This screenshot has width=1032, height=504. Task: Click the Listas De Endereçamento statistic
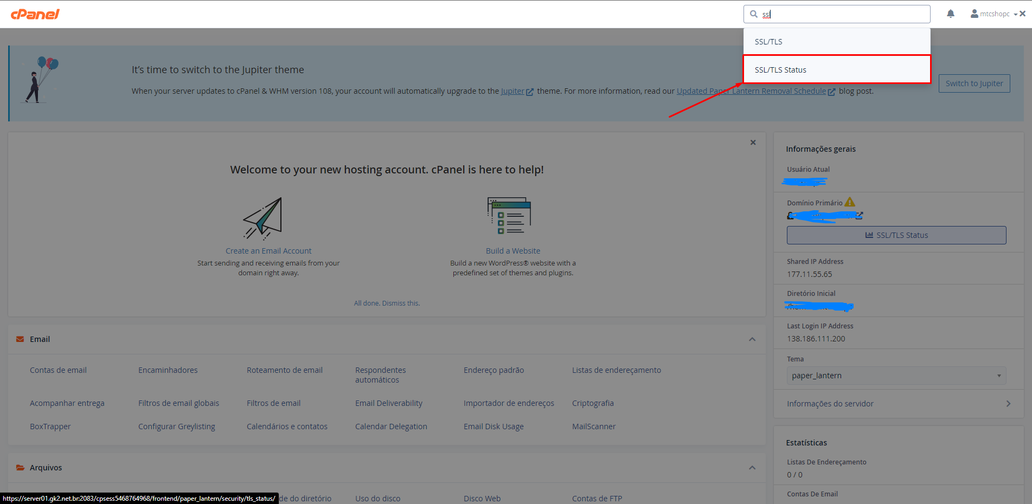click(826, 462)
